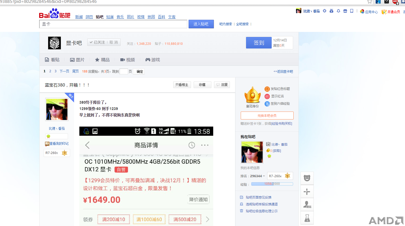This screenshot has width=405, height=226.
Task: Open the T-bean money bag icon
Action: [331, 11]
